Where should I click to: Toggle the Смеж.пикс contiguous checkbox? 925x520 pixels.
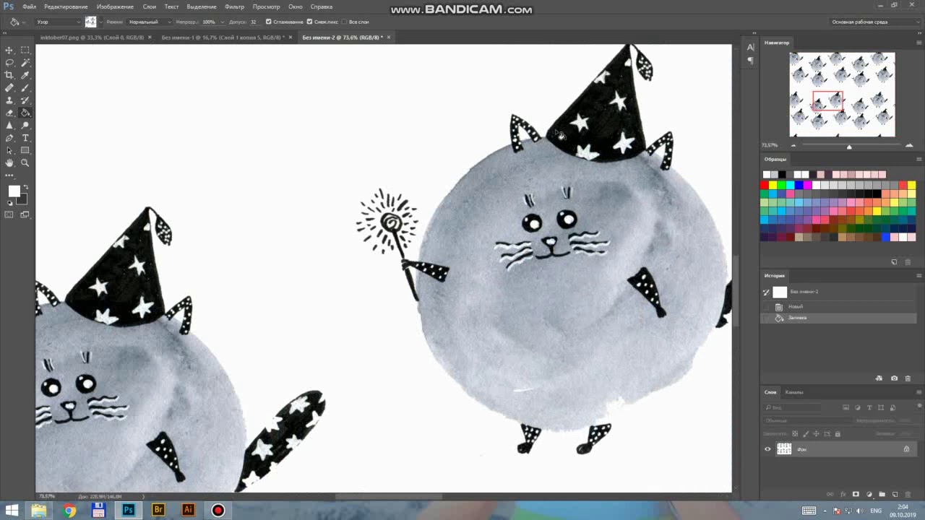[x=309, y=22]
